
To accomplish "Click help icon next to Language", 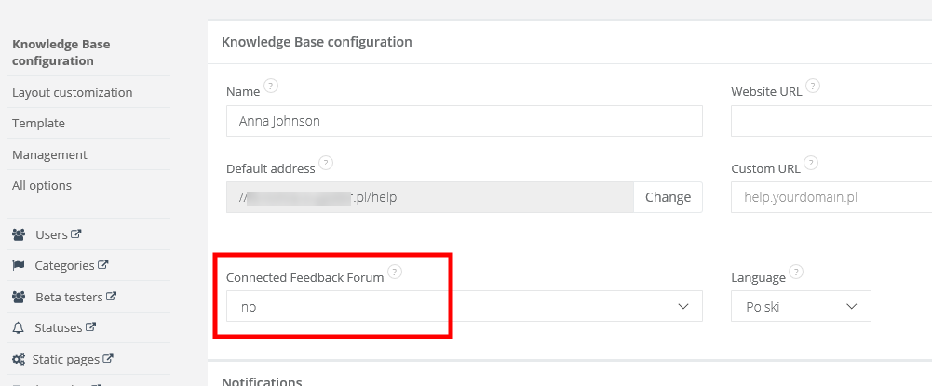I will [x=796, y=272].
